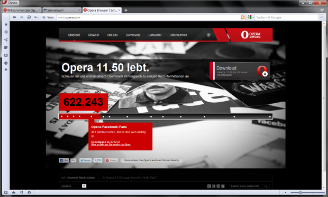Click the help question mark icon
Image resolution: width=328 pixels, height=197 pixels.
tap(208, 35)
